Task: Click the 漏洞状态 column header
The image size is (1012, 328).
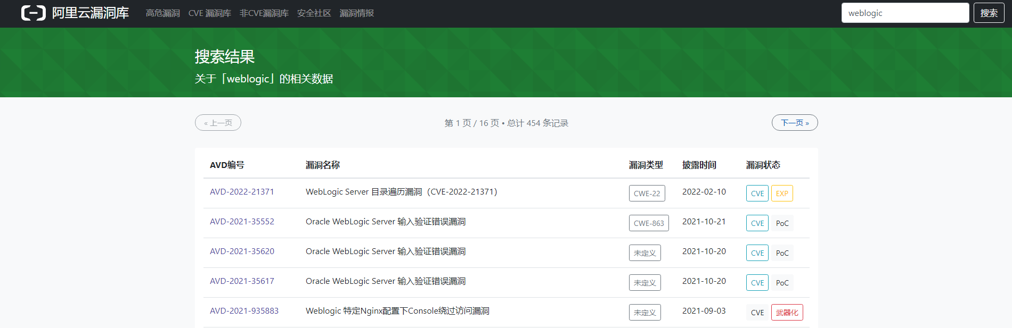Action: pyautogui.click(x=763, y=165)
